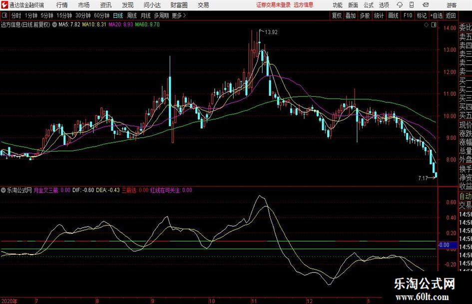Click the DEA: -0.43 value
This screenshot has width=472, height=304.
[108, 190]
